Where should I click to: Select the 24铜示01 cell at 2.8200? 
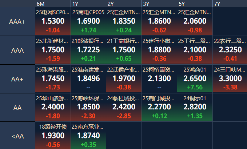pyautogui.click(x=195, y=107)
